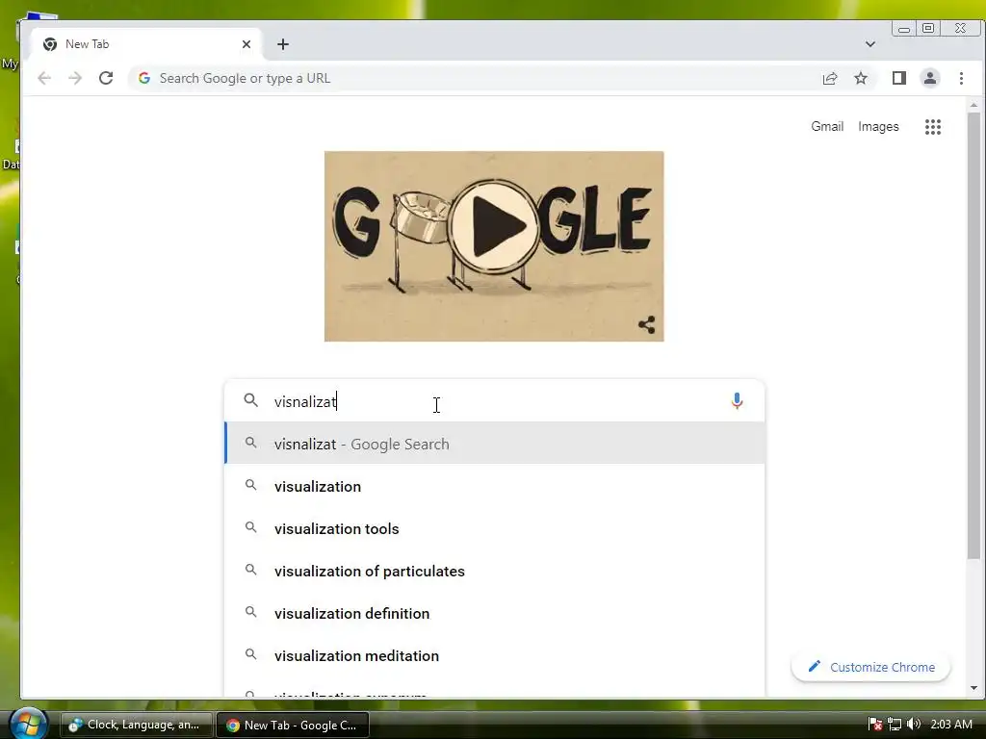
Task: Click the Google G icon in the address bar
Action: [144, 78]
